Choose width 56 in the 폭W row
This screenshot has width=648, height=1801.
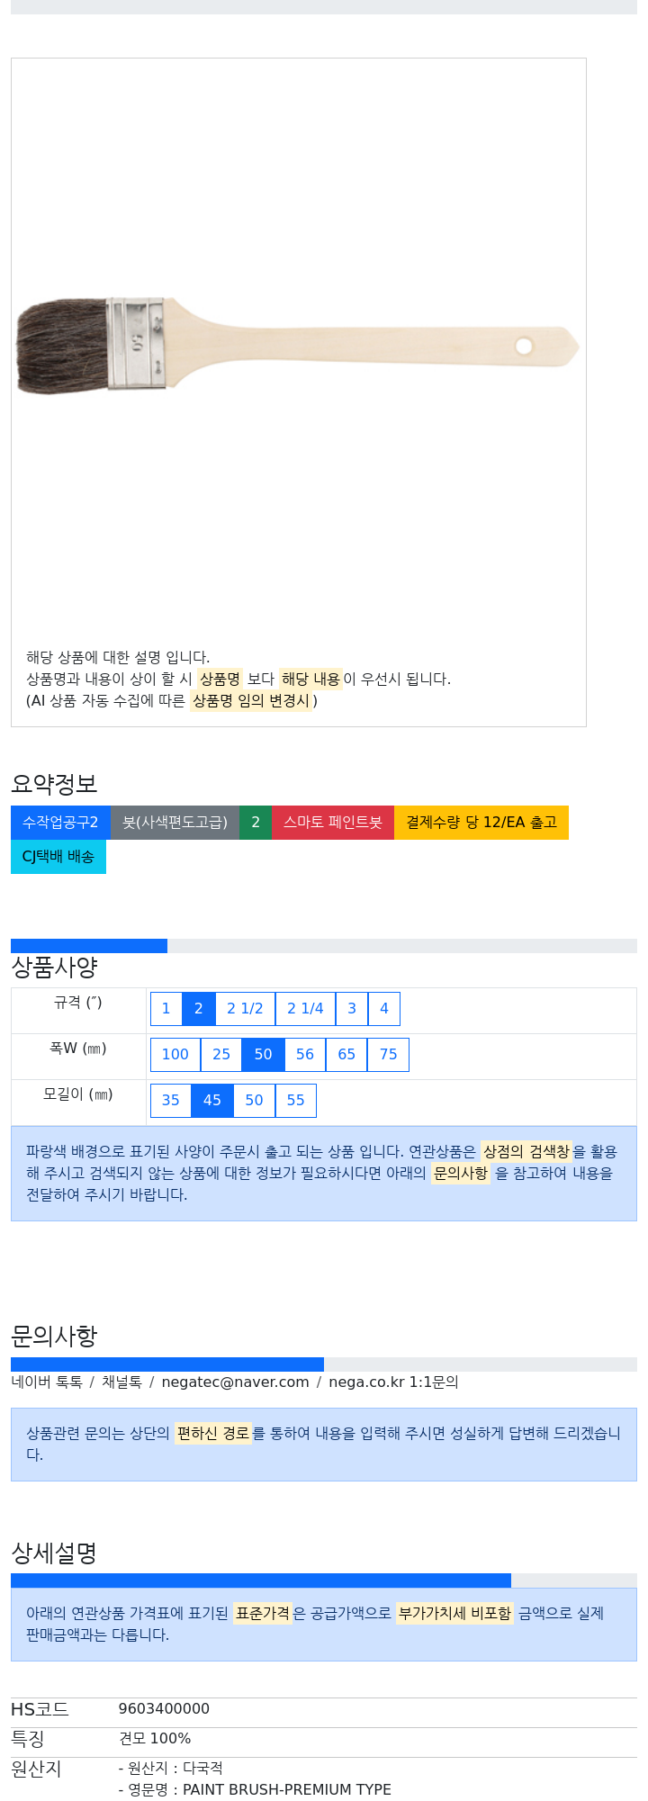tap(305, 1055)
